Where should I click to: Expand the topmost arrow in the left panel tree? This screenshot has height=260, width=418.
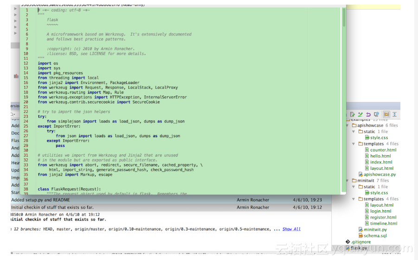tap(15, 8)
